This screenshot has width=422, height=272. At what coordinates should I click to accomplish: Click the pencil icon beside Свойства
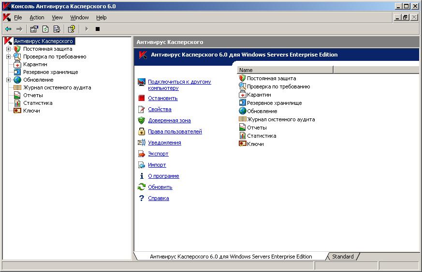tap(142, 109)
